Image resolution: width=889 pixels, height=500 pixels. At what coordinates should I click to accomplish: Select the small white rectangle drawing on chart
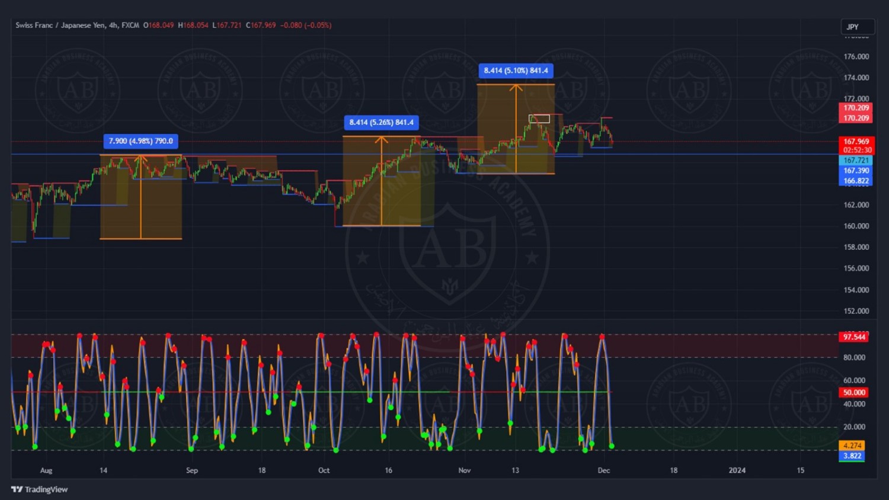539,119
